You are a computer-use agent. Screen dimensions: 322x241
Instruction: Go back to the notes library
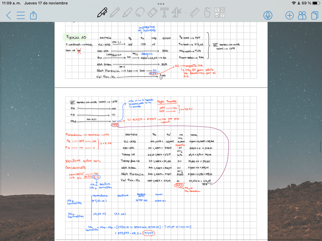(x=9, y=16)
